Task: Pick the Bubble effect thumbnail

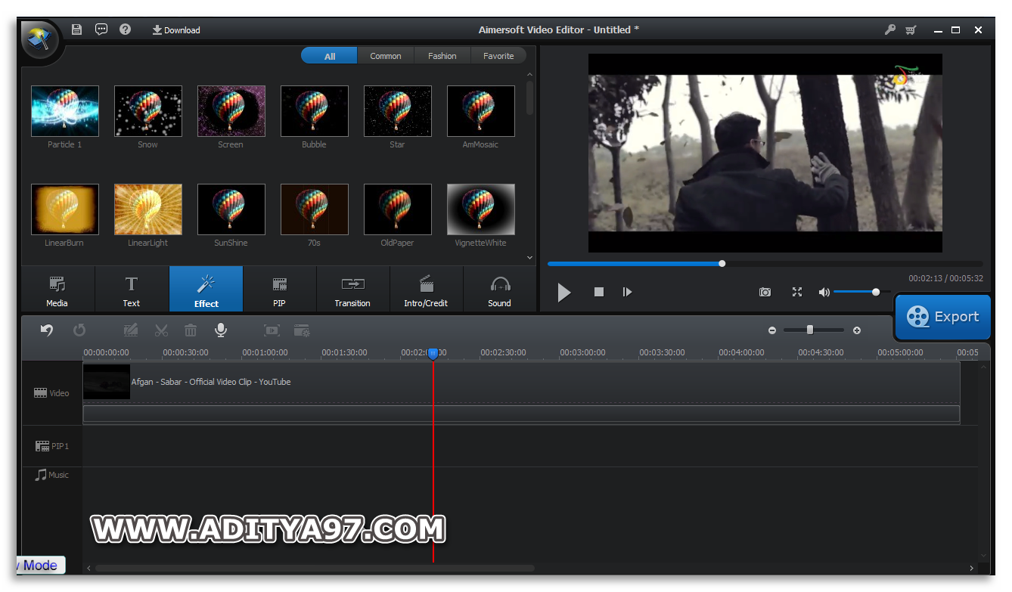Action: coord(315,111)
